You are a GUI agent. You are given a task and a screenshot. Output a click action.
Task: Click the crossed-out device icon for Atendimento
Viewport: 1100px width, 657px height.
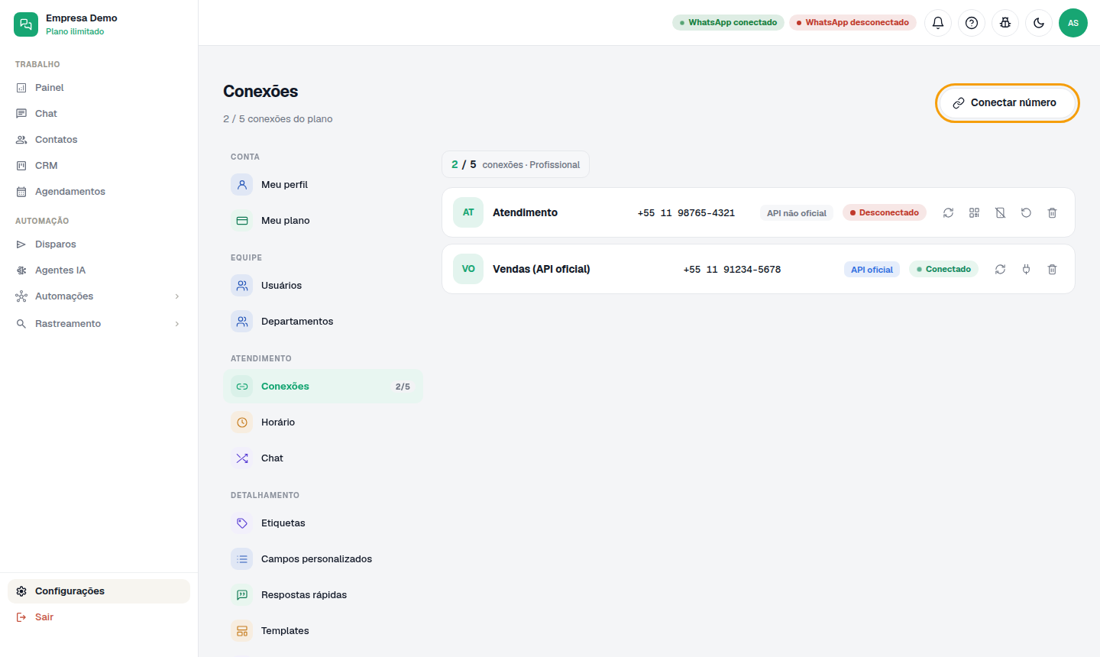[x=1000, y=213]
